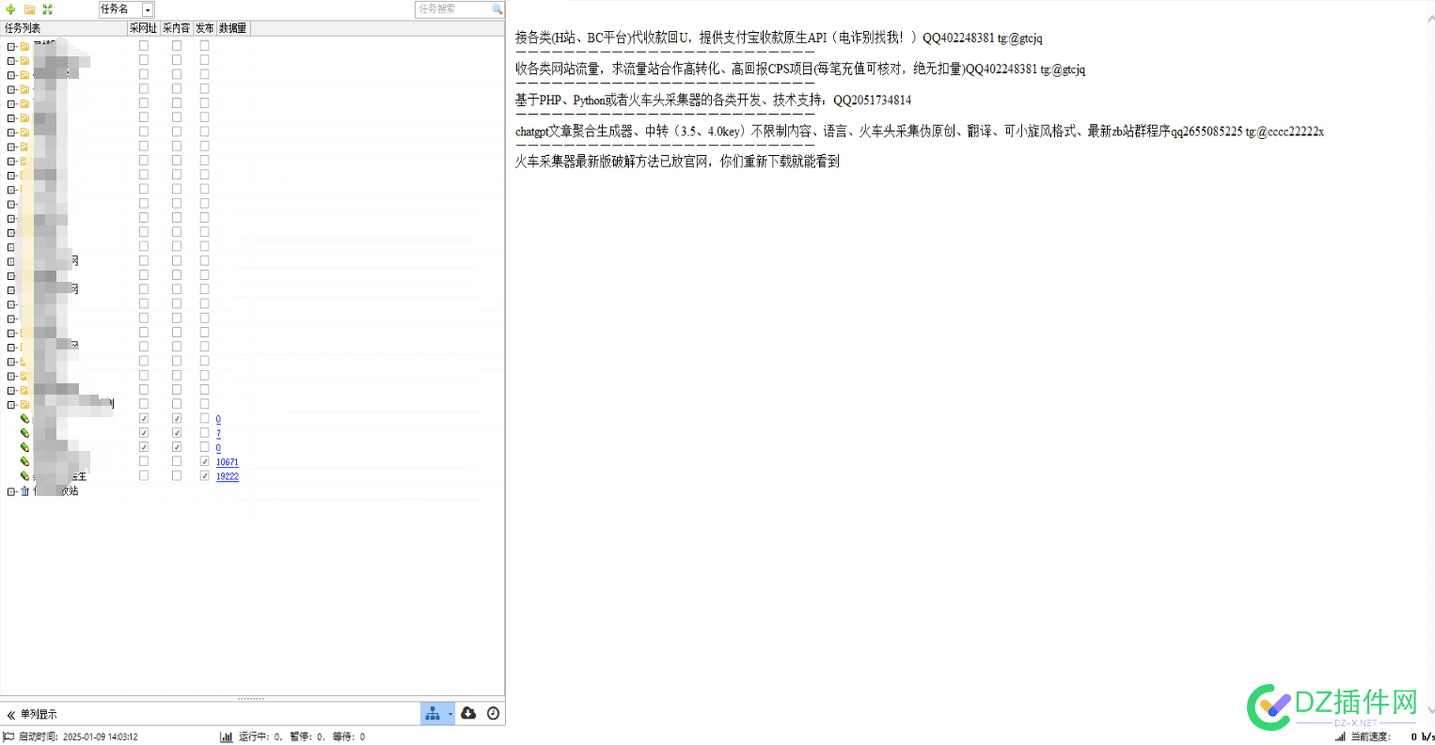Click the 数据量 column header

pyautogui.click(x=232, y=28)
